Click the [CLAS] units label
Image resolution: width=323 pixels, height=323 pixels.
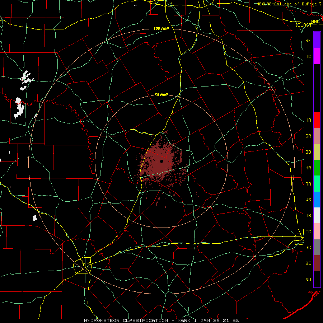(303, 25)
